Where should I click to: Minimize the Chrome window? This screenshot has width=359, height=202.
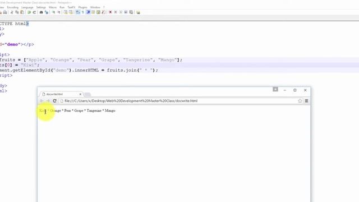[285, 90]
